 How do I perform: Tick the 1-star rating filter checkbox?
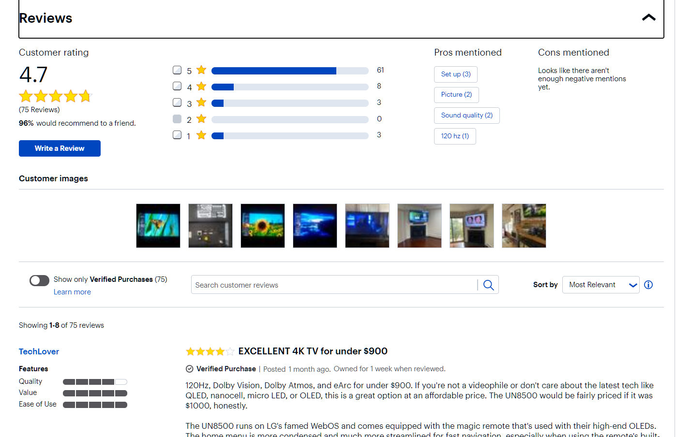[x=177, y=135]
